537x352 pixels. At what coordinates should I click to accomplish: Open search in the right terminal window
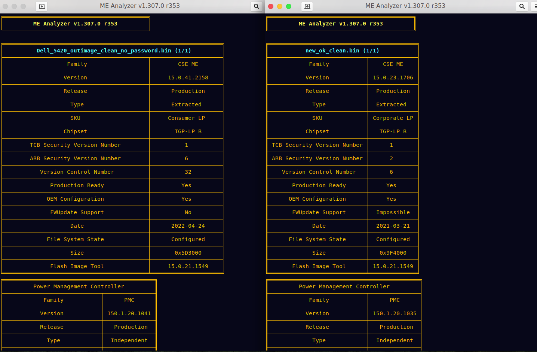click(x=522, y=6)
